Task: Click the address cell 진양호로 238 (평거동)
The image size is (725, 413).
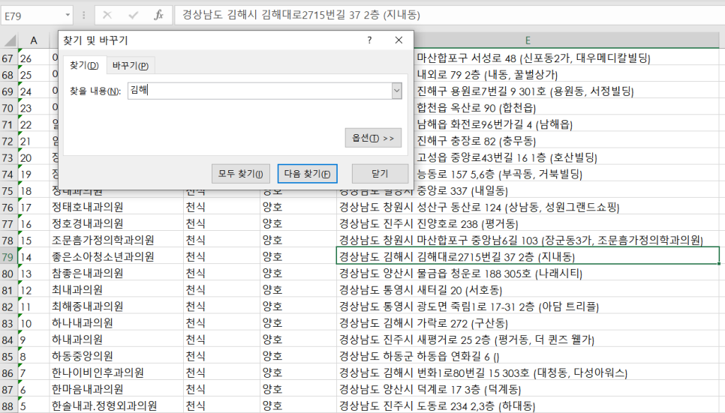Action: click(x=528, y=223)
